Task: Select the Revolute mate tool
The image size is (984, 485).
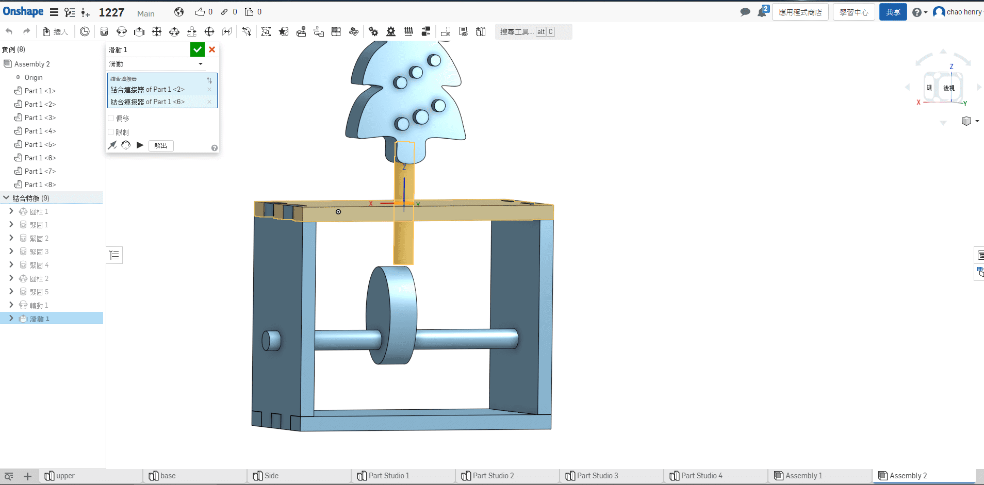Action: tap(122, 32)
